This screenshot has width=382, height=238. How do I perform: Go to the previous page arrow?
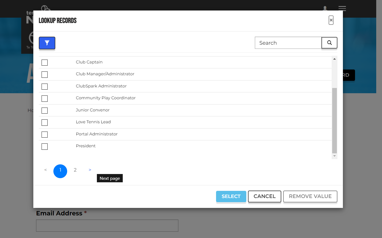pos(45,170)
